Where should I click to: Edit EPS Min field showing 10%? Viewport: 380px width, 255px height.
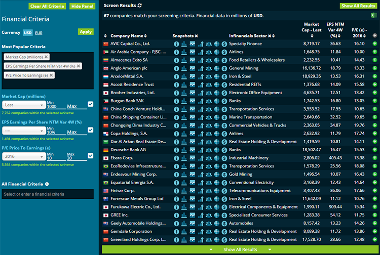tap(56, 133)
